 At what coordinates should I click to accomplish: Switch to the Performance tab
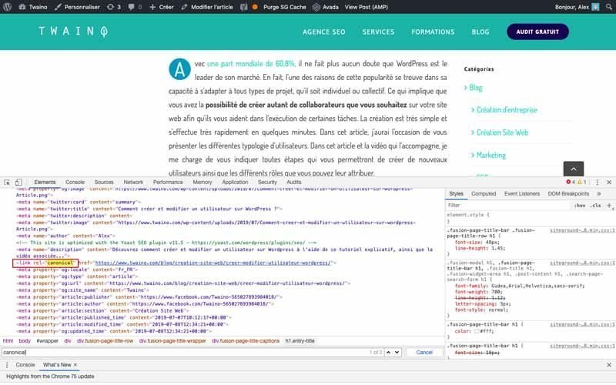pyautogui.click(x=168, y=182)
